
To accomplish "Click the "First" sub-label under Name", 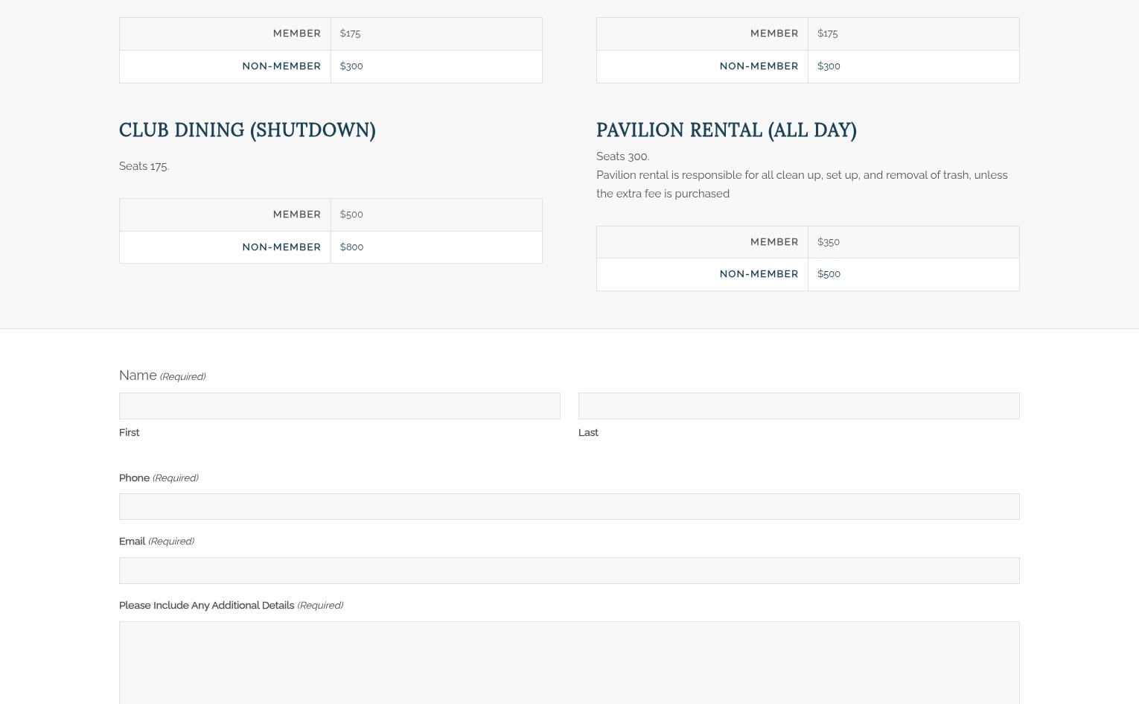I will pyautogui.click(x=129, y=433).
